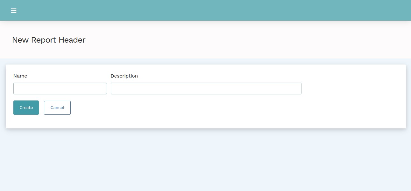Open the navigation menu via the hamburger icon
This screenshot has height=191, width=411.
[13, 10]
